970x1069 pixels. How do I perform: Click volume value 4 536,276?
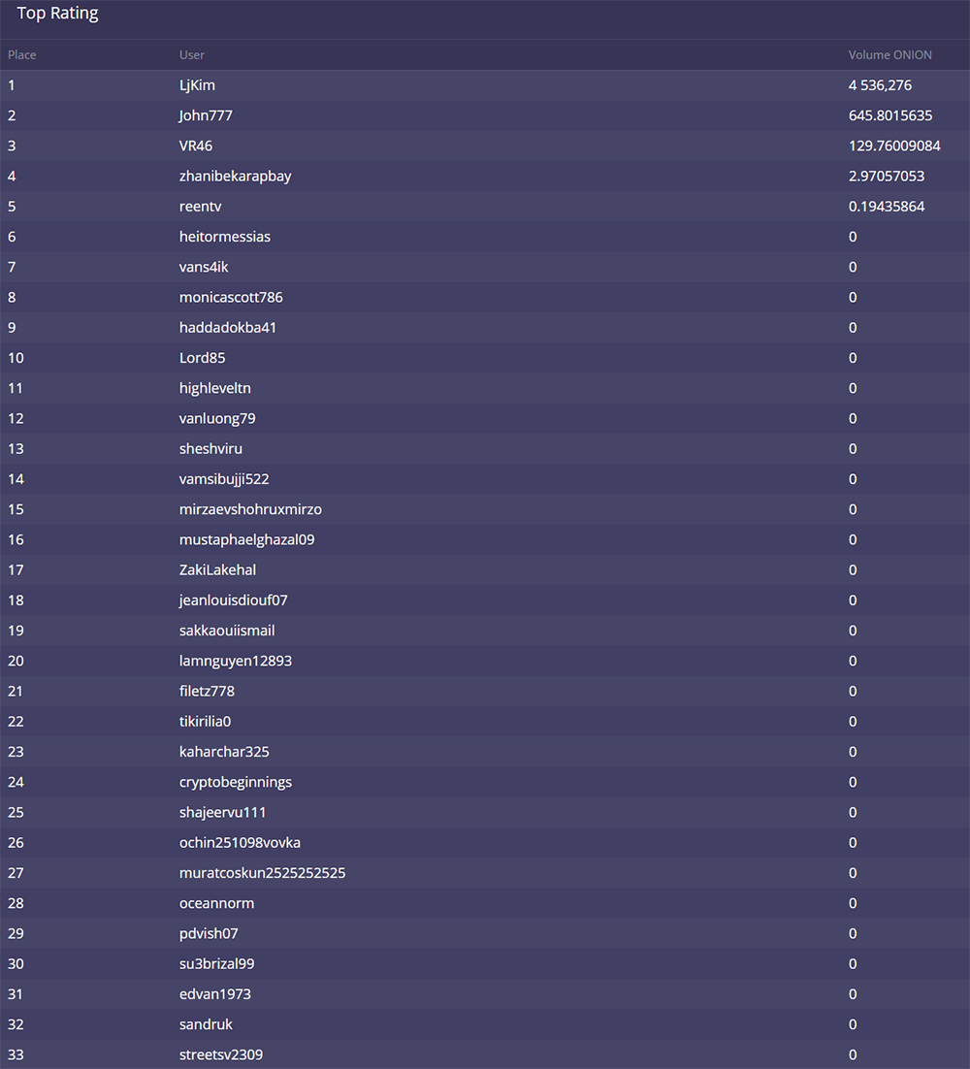tap(880, 85)
